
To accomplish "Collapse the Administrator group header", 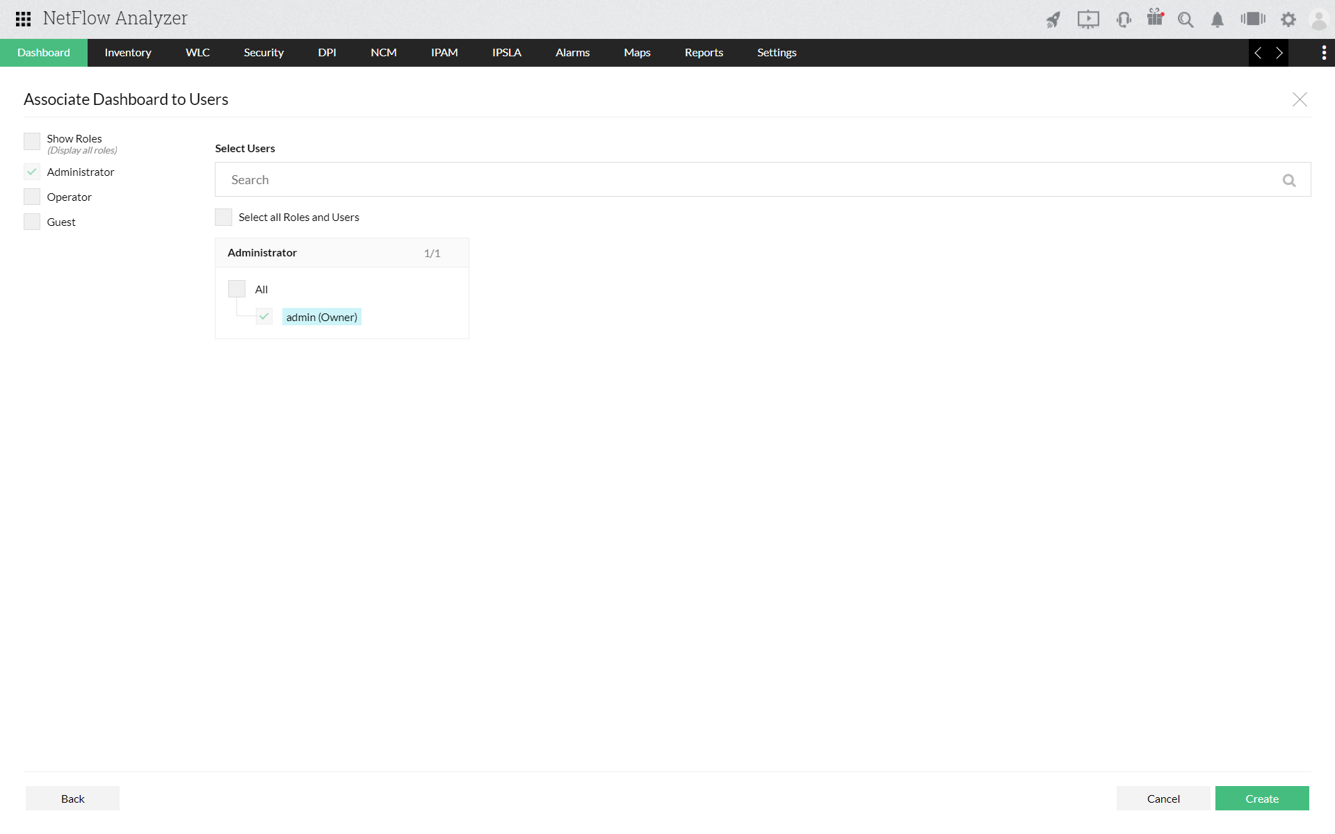I will (x=341, y=253).
